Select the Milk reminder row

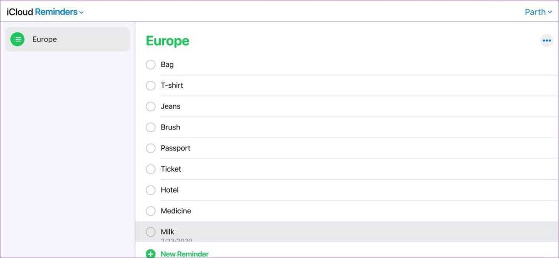pos(347,232)
